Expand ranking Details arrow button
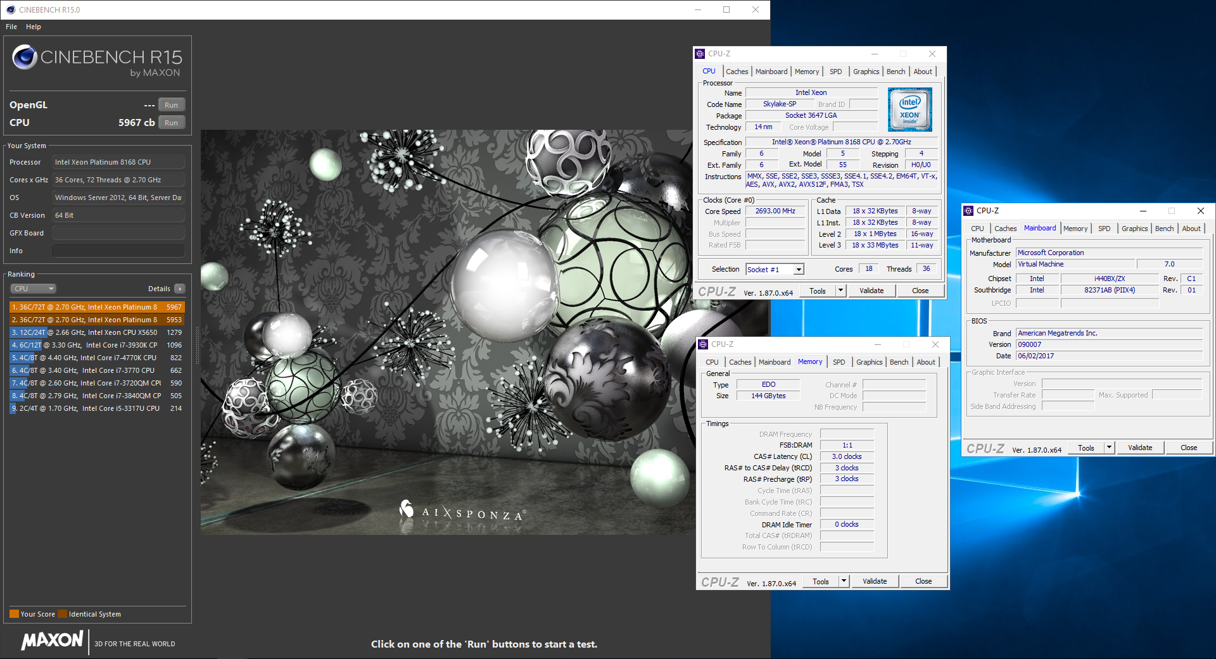This screenshot has height=659, width=1216. (x=180, y=289)
